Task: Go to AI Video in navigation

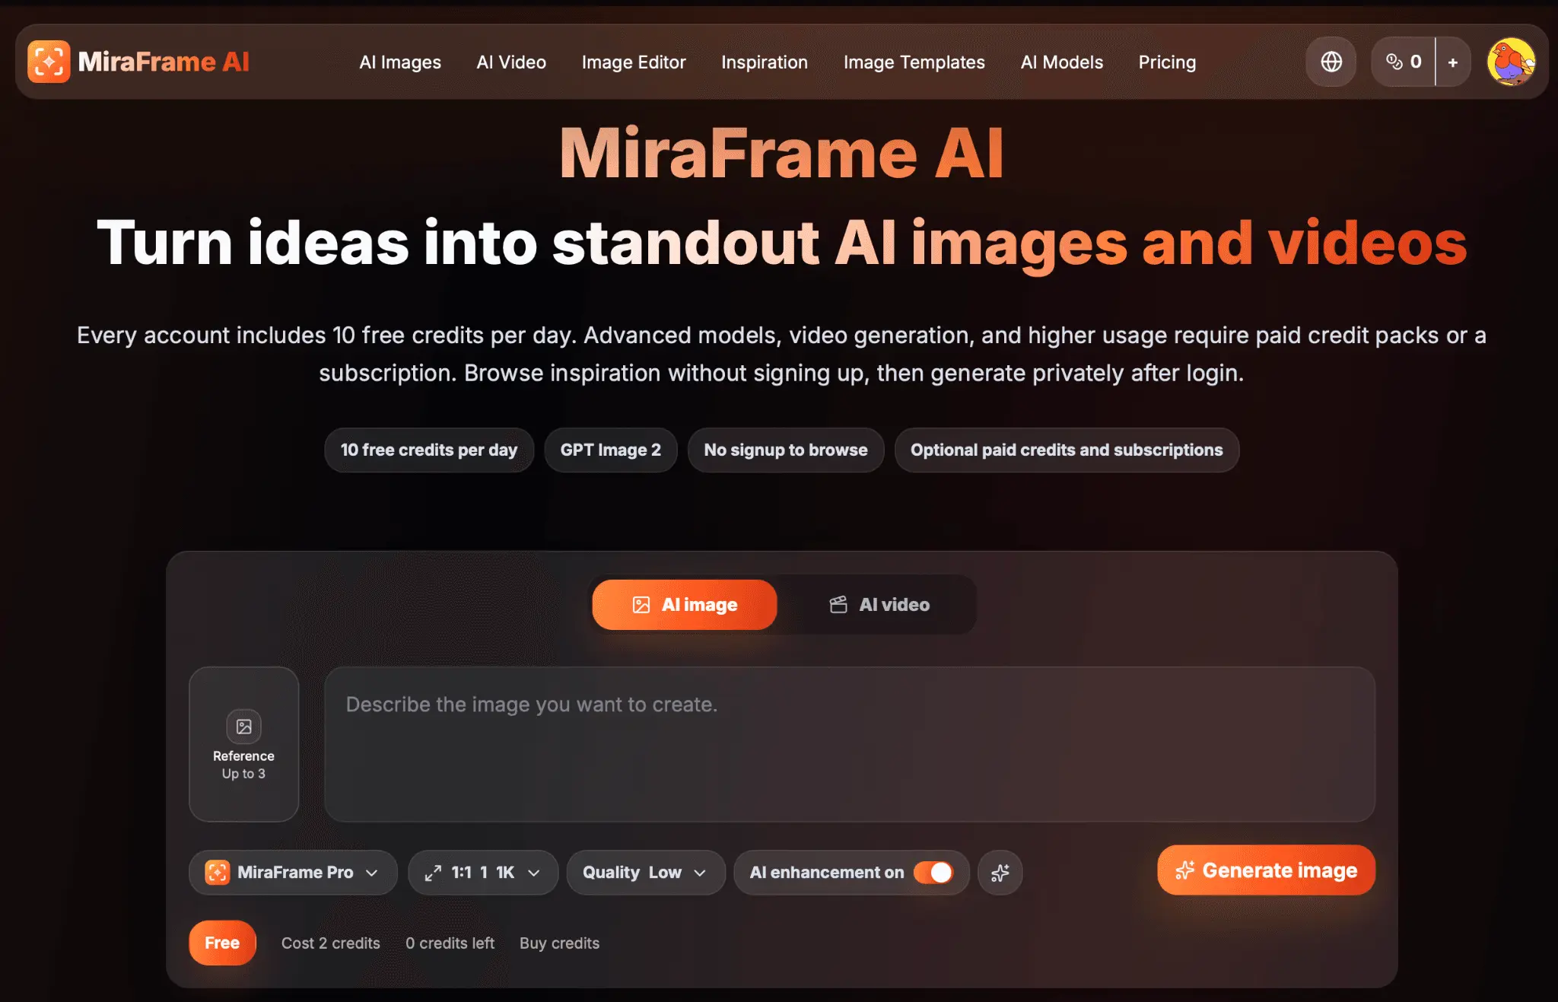Action: click(511, 62)
